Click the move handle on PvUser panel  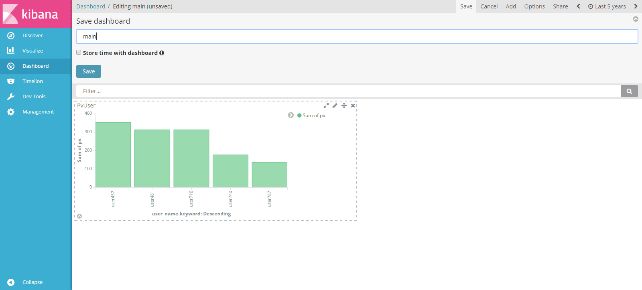click(344, 105)
